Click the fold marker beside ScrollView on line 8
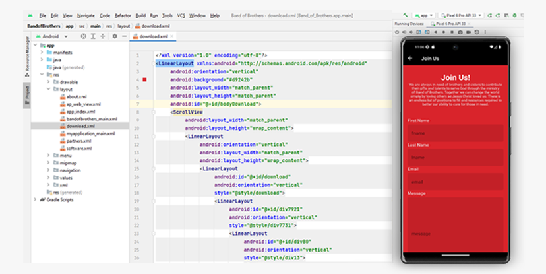Image resolution: width=546 pixels, height=274 pixels. pyautogui.click(x=153, y=112)
